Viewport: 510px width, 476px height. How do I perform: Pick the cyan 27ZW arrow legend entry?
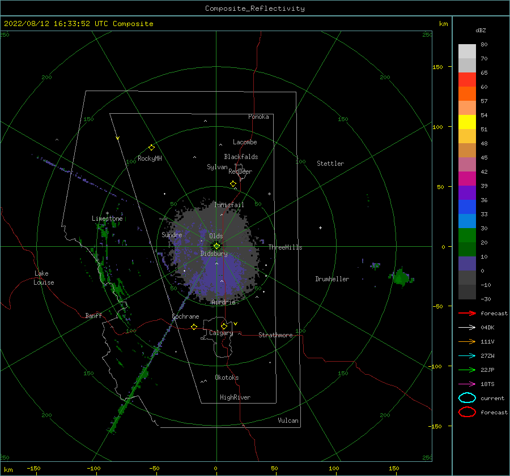467,355
